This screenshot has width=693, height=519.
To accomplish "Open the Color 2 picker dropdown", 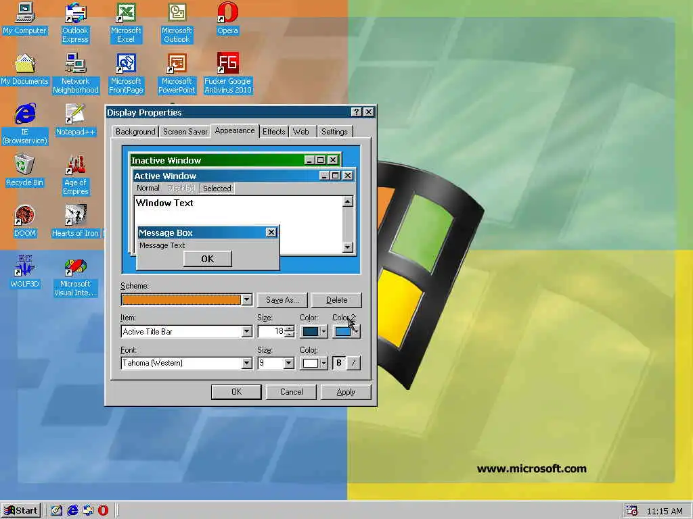I will (x=346, y=331).
